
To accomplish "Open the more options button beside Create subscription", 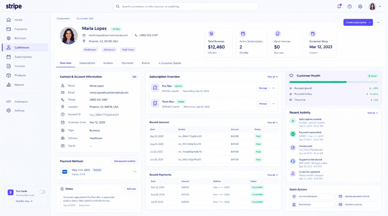I will point(378,22).
